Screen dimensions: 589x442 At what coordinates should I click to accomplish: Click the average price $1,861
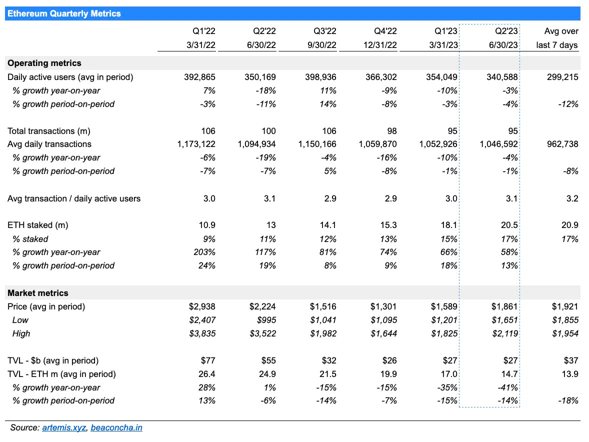(x=504, y=307)
